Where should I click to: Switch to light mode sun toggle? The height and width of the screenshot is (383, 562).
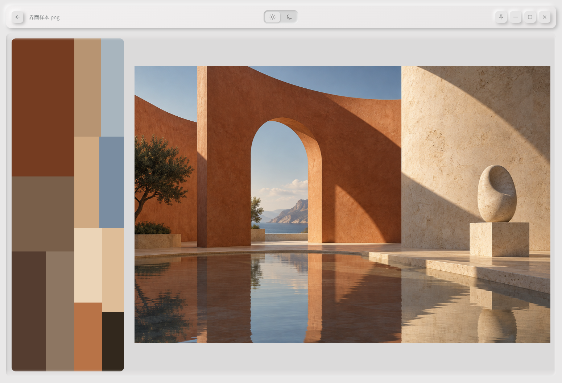273,17
